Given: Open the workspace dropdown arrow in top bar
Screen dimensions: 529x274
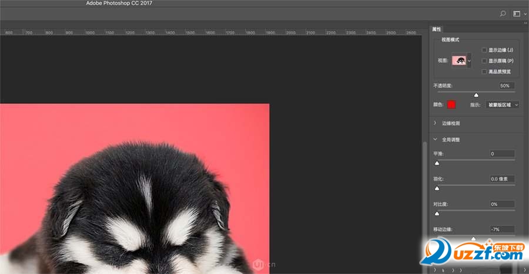Looking at the screenshot, I should pos(525,14).
